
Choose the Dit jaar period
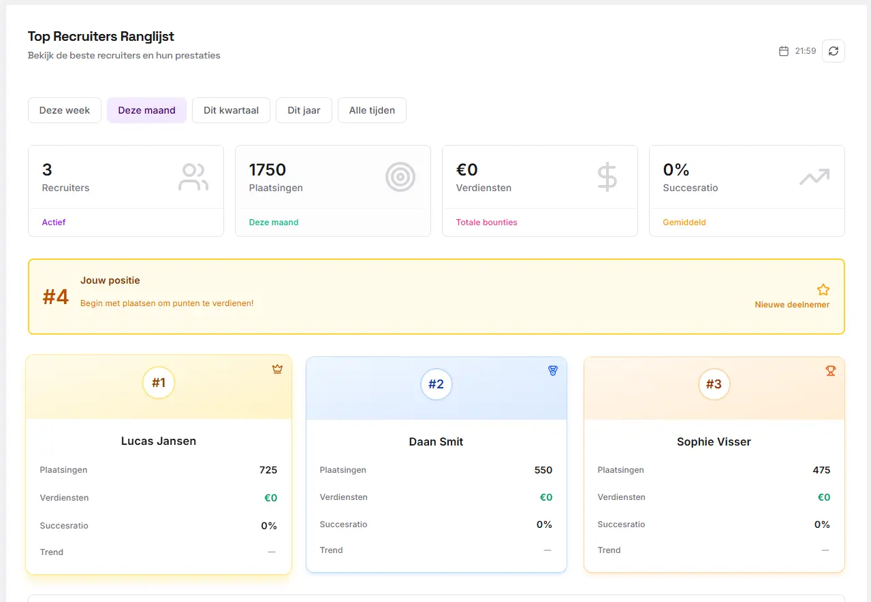pyautogui.click(x=304, y=110)
